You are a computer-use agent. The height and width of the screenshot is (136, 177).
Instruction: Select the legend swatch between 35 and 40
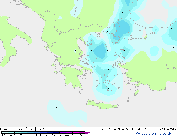point(69,132)
